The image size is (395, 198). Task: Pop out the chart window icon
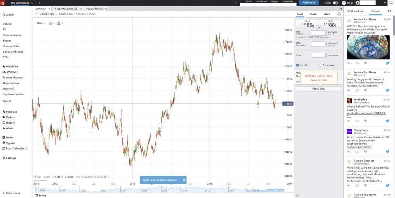[x=341, y=8]
